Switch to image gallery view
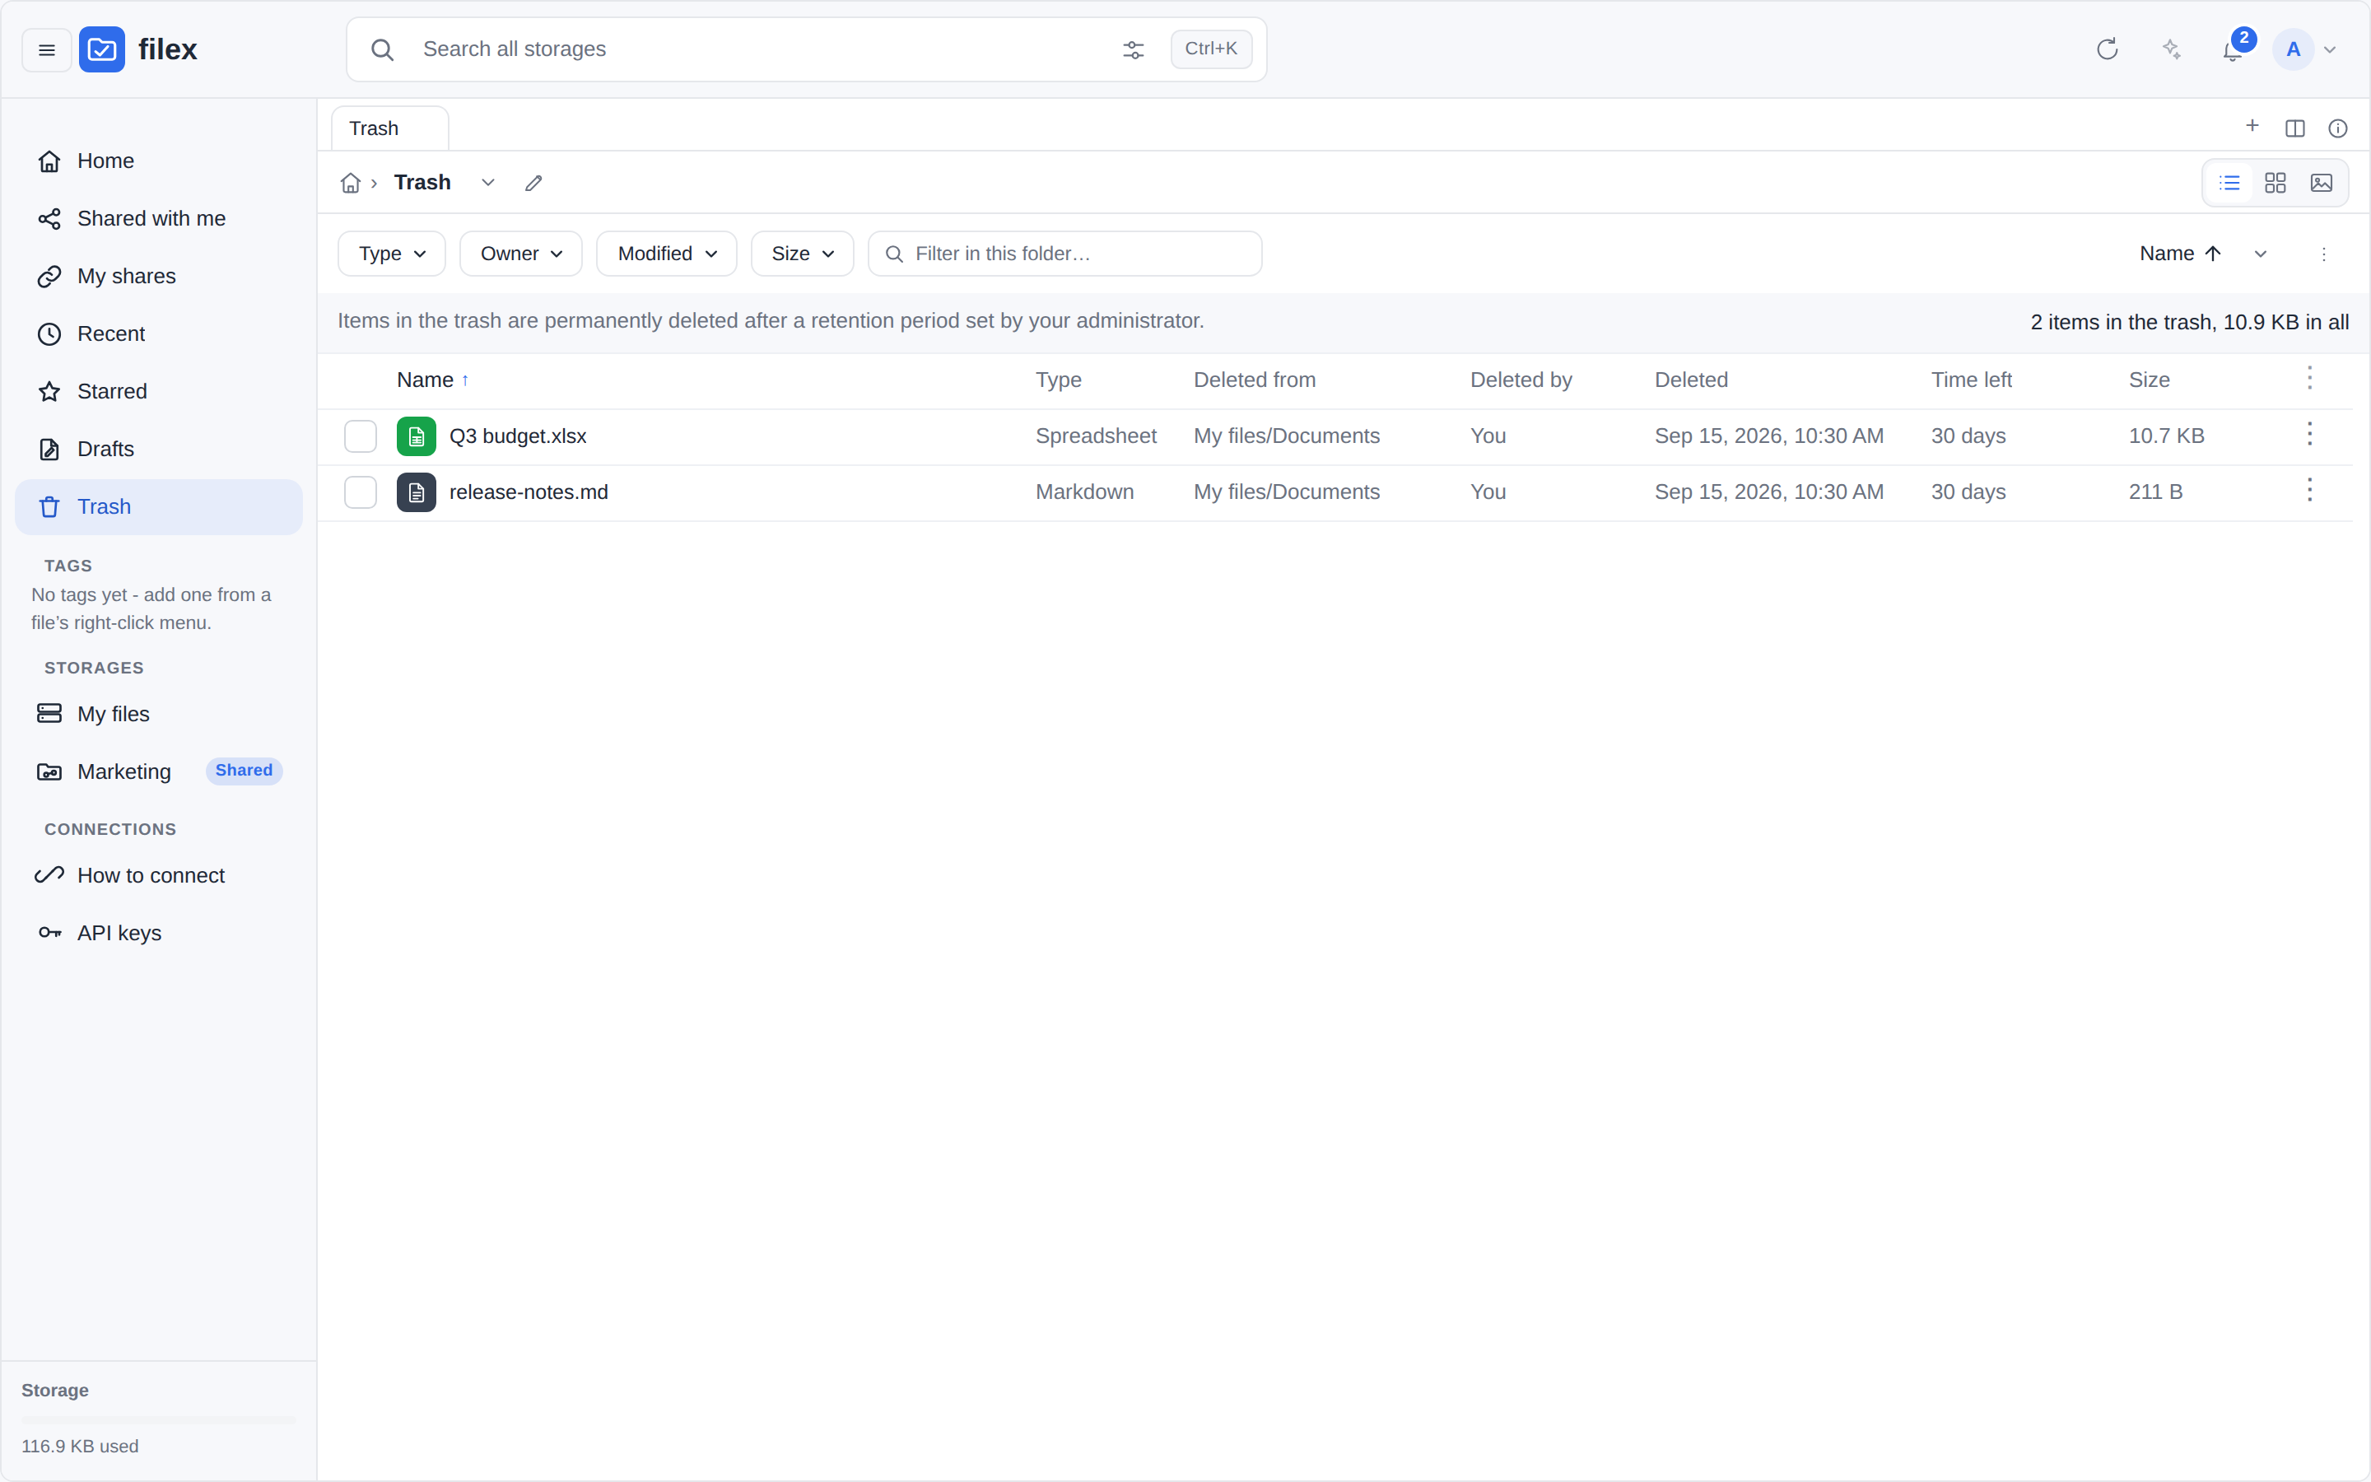 tap(2321, 184)
